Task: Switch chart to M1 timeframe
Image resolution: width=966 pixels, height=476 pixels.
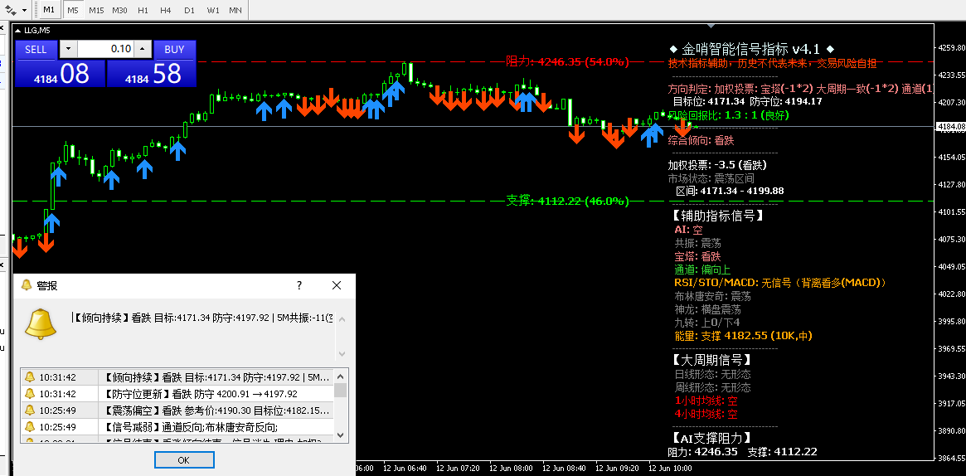Action: (49, 10)
